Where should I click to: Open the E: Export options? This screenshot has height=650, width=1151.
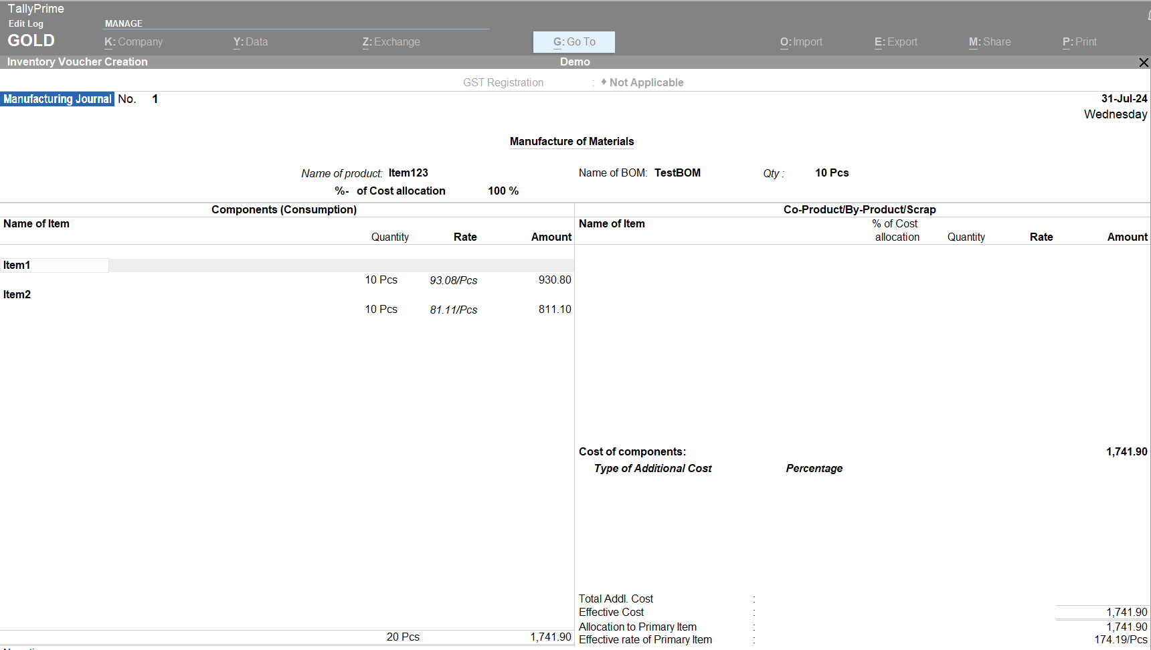click(x=895, y=41)
